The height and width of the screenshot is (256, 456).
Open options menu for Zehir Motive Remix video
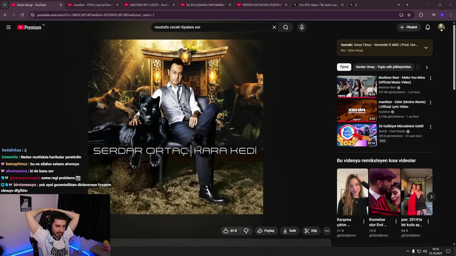click(430, 103)
